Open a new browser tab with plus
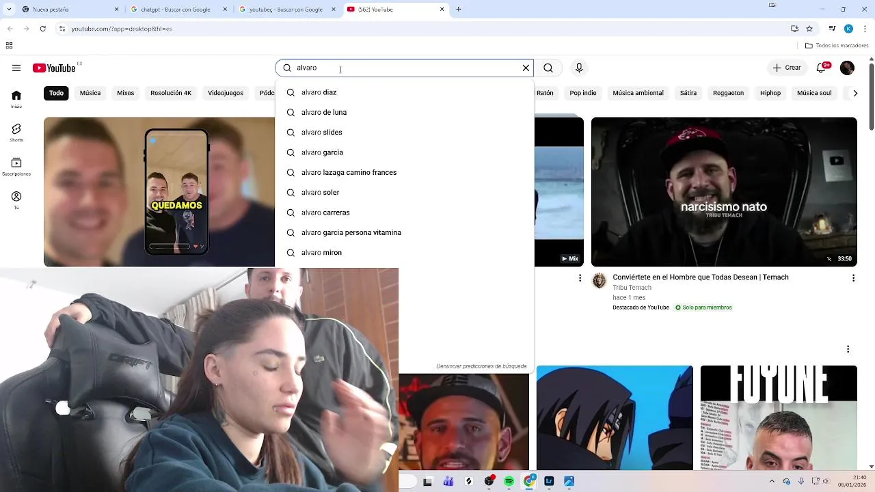Screen dimensions: 875x492 (458, 10)
